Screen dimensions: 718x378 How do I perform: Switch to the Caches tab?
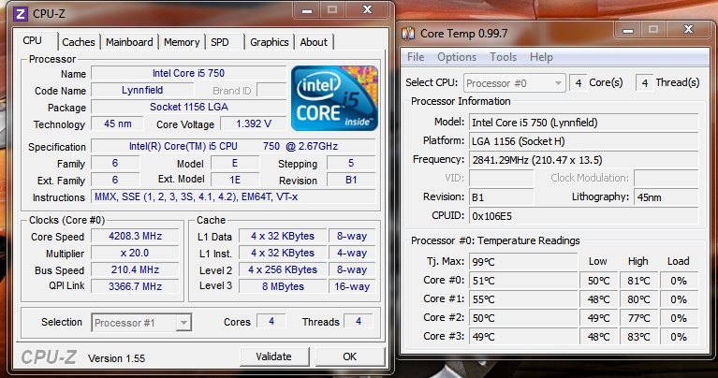point(79,42)
